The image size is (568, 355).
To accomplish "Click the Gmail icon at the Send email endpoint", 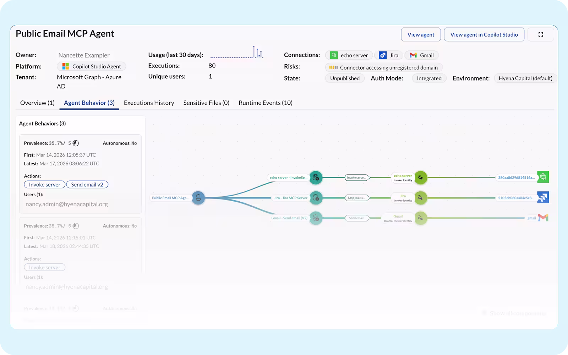I will 543,218.
